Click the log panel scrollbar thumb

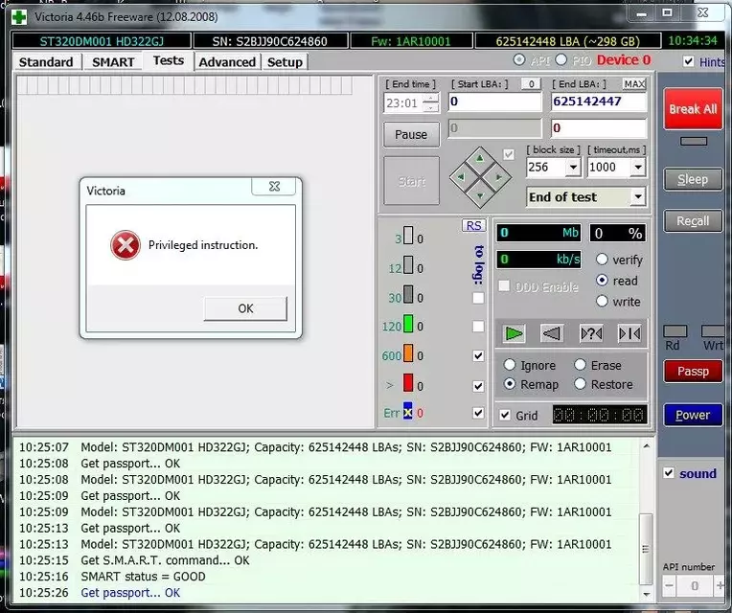coord(646,549)
